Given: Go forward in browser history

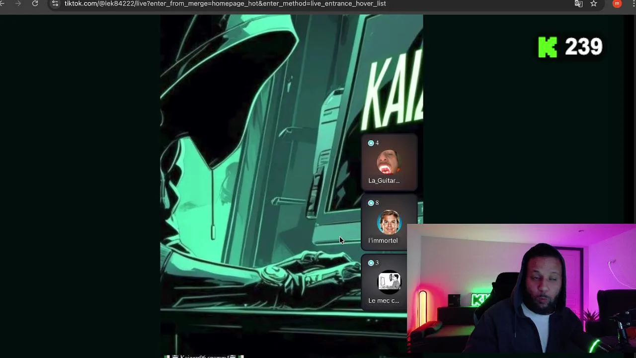Looking at the screenshot, I should coord(18,3).
